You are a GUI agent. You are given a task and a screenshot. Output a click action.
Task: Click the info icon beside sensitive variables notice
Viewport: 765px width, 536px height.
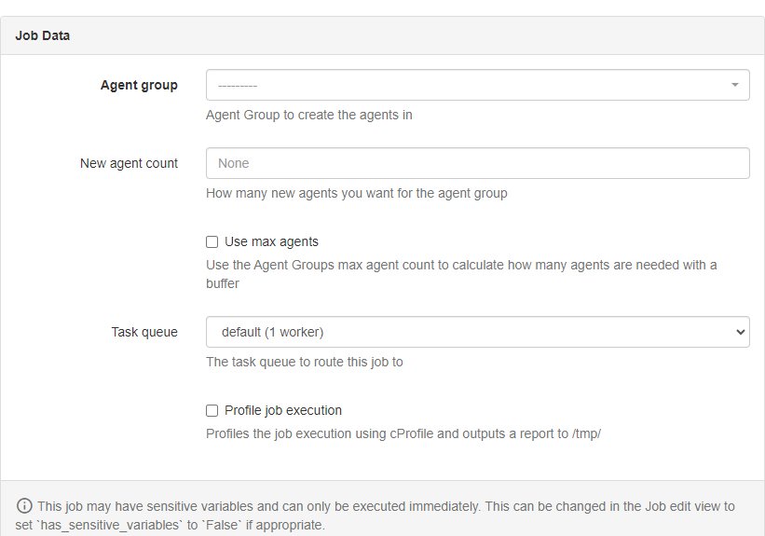tap(25, 506)
